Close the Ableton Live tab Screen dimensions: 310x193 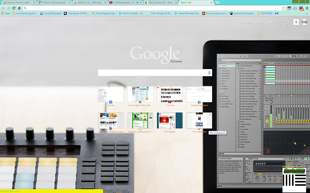tap(105, 2)
